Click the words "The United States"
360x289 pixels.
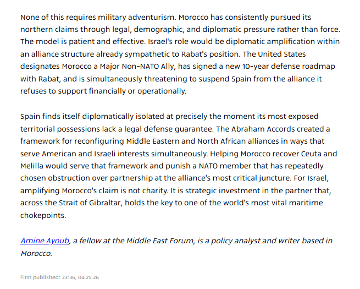click(274, 54)
